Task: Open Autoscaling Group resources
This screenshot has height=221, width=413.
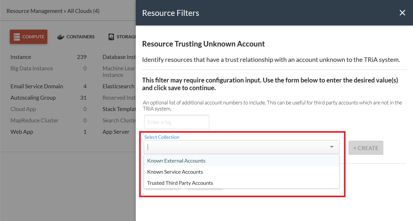Action: (x=33, y=98)
